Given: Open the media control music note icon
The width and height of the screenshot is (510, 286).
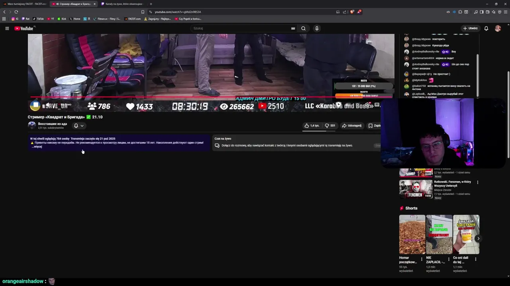Looking at the screenshot, I should 475,12.
